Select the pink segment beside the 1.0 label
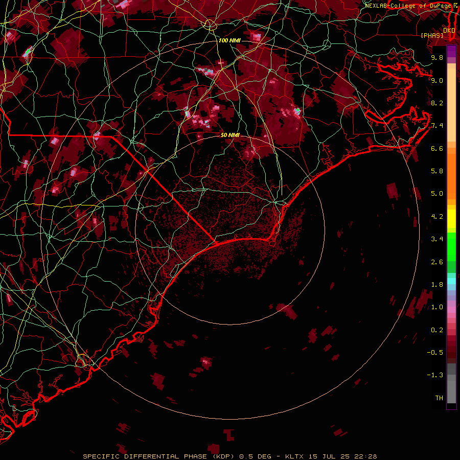The image size is (460, 460). 451,310
